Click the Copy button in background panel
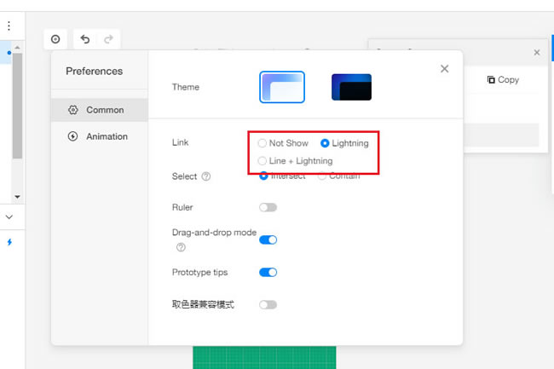The height and width of the screenshot is (369, 554). click(503, 80)
